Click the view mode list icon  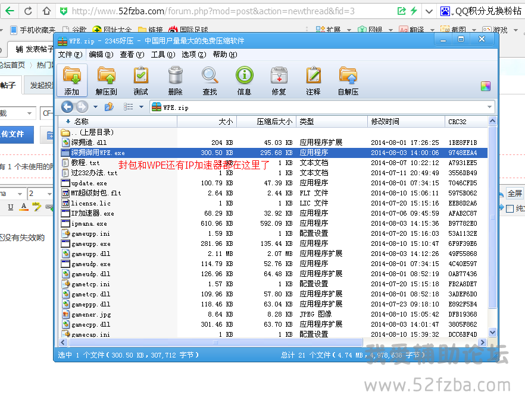128,107
